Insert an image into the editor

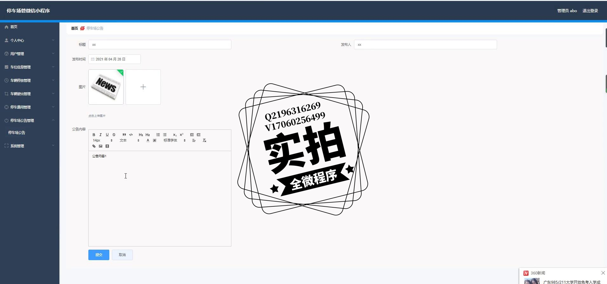tap(100, 146)
